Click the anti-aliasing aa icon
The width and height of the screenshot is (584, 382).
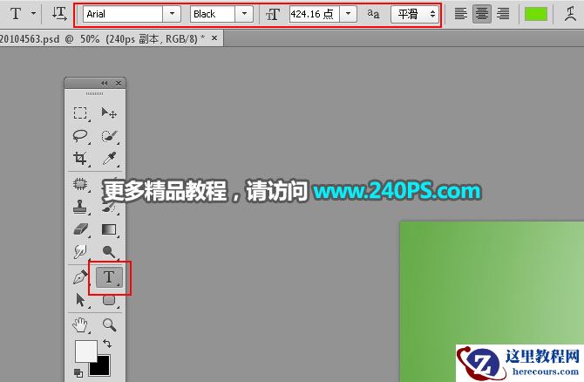[x=373, y=14]
